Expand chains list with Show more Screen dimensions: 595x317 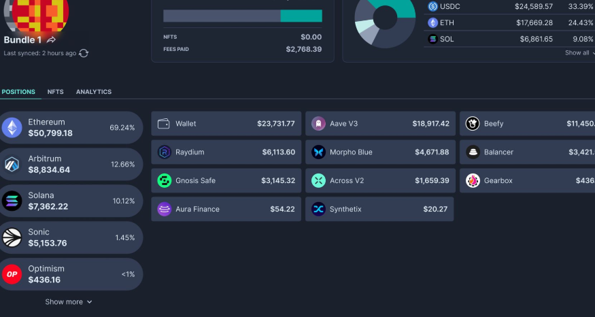(68, 302)
